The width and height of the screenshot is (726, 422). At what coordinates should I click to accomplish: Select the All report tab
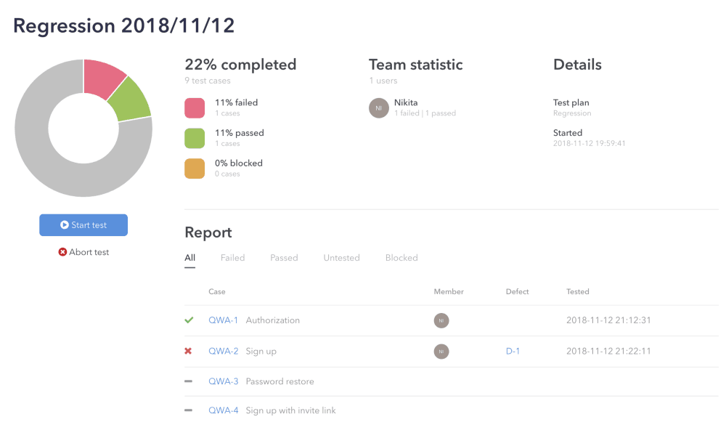click(189, 258)
